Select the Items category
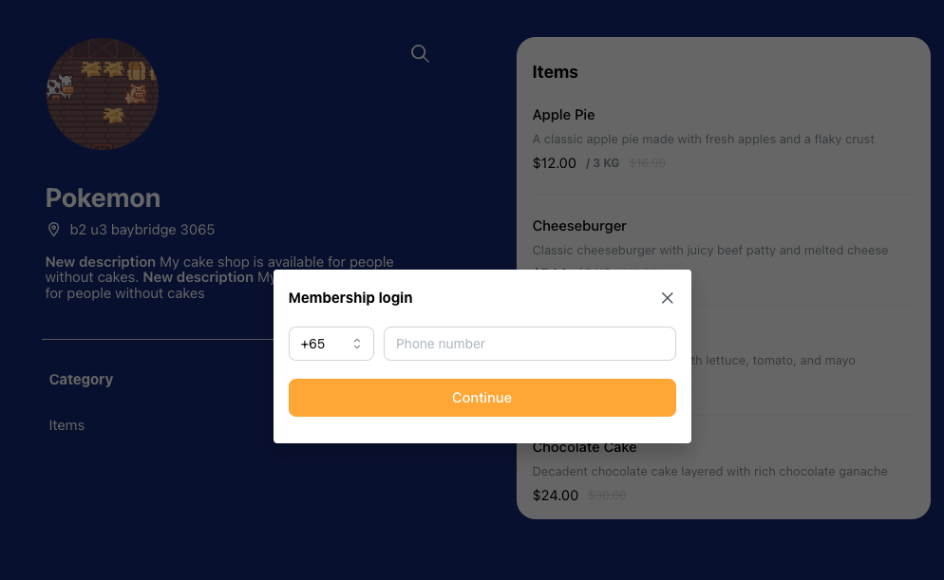The height and width of the screenshot is (580, 944). [x=66, y=424]
